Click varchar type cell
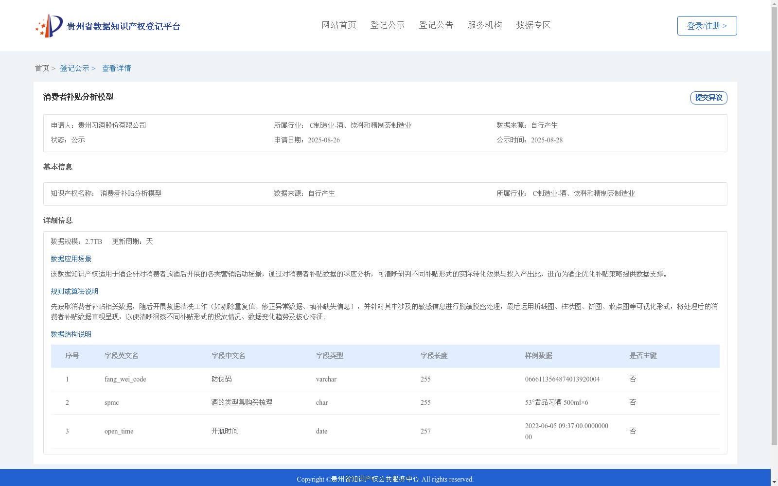This screenshot has height=486, width=778. tap(326, 379)
